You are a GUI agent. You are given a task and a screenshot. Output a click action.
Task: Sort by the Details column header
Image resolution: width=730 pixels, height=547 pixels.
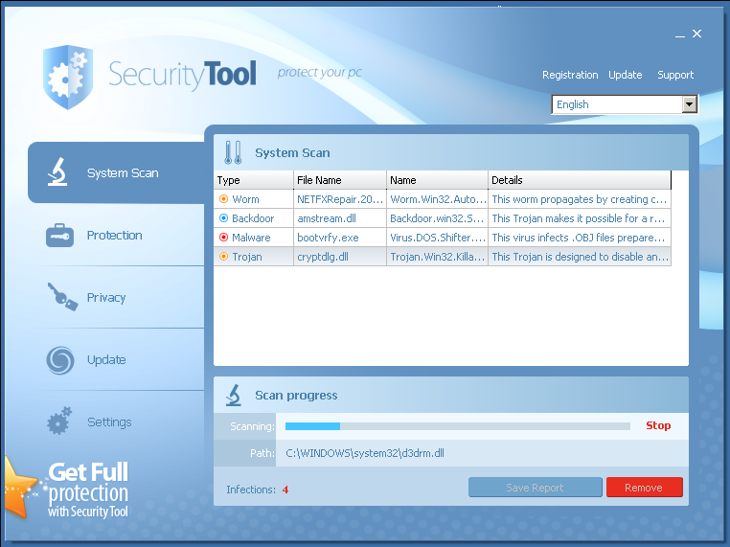(580, 180)
